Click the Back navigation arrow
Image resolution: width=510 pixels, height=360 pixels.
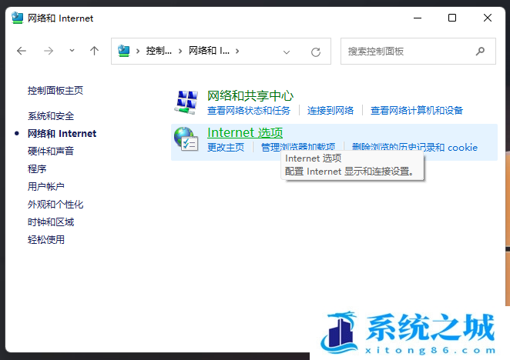[x=22, y=51]
